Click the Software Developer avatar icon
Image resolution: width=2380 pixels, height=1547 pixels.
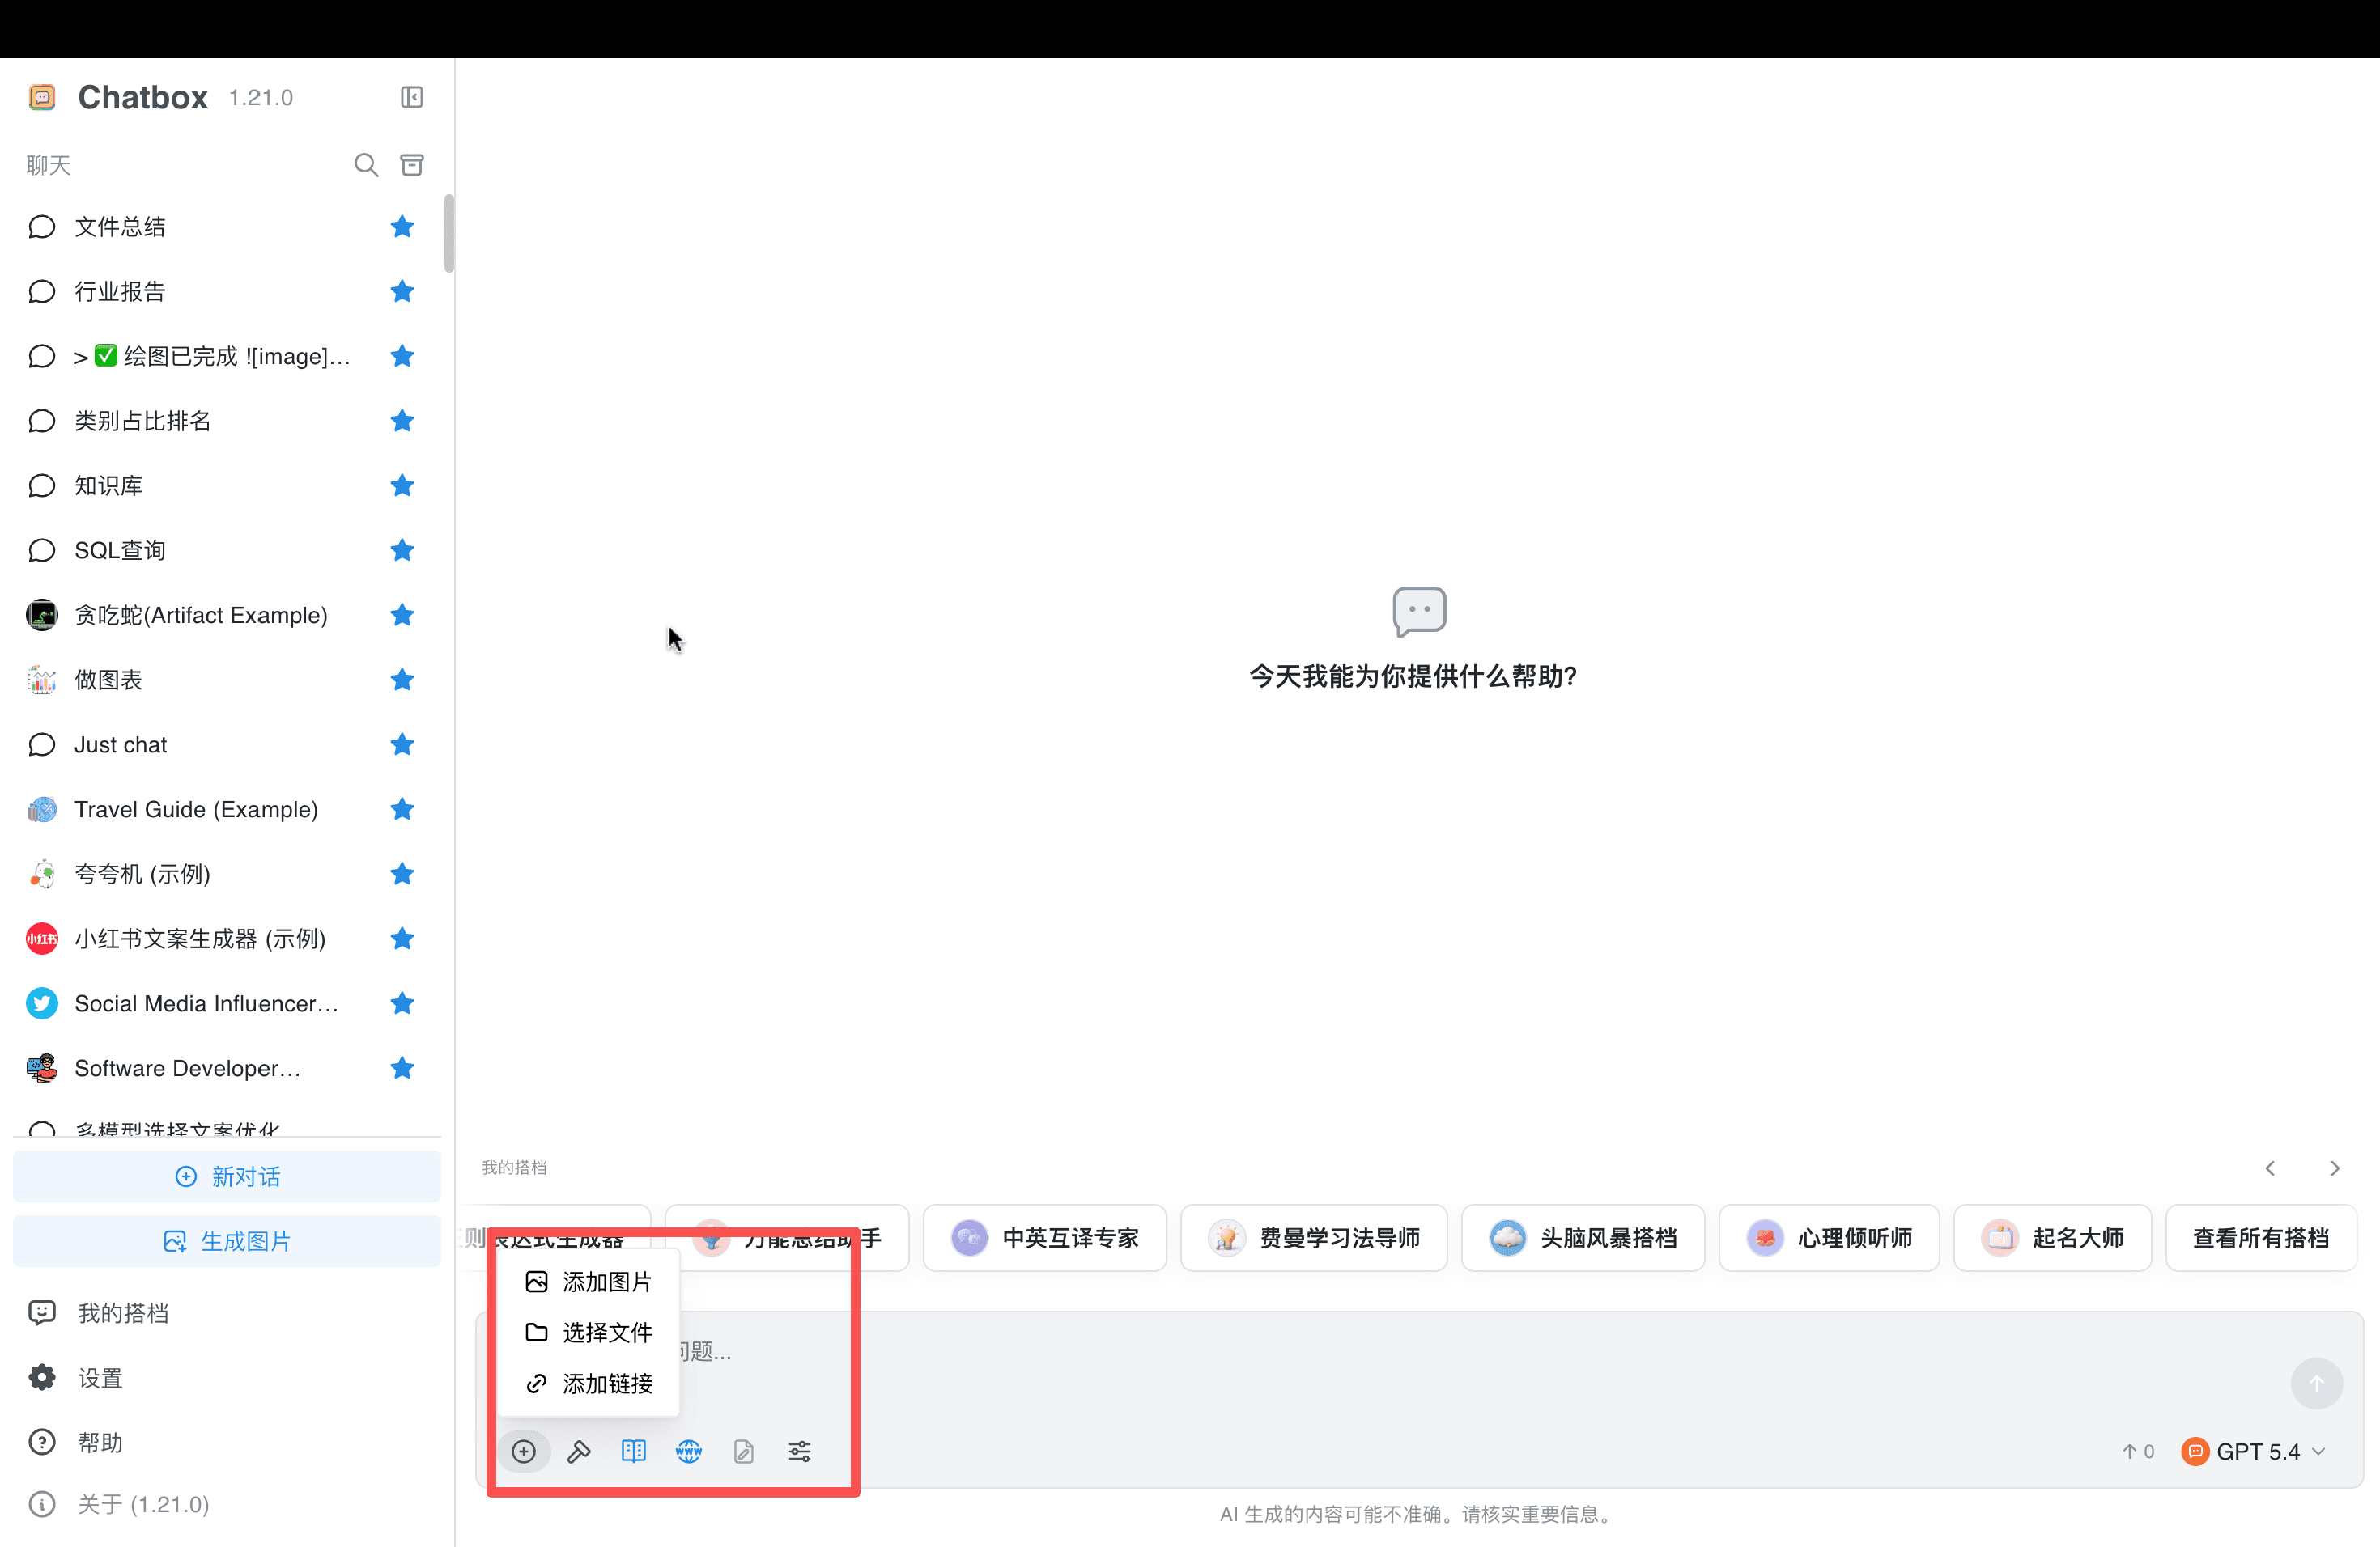42,1068
